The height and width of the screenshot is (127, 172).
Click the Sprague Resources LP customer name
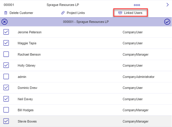point(63,5)
